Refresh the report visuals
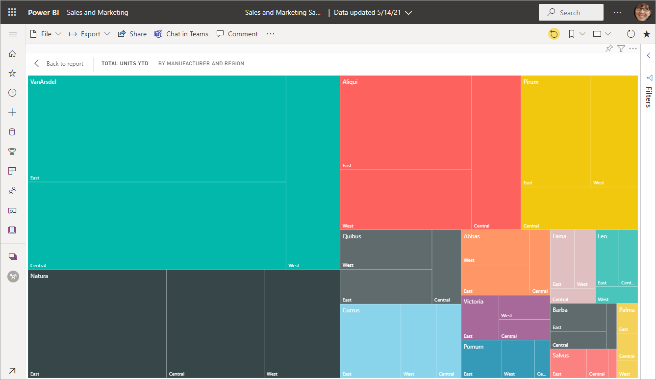 [x=631, y=34]
